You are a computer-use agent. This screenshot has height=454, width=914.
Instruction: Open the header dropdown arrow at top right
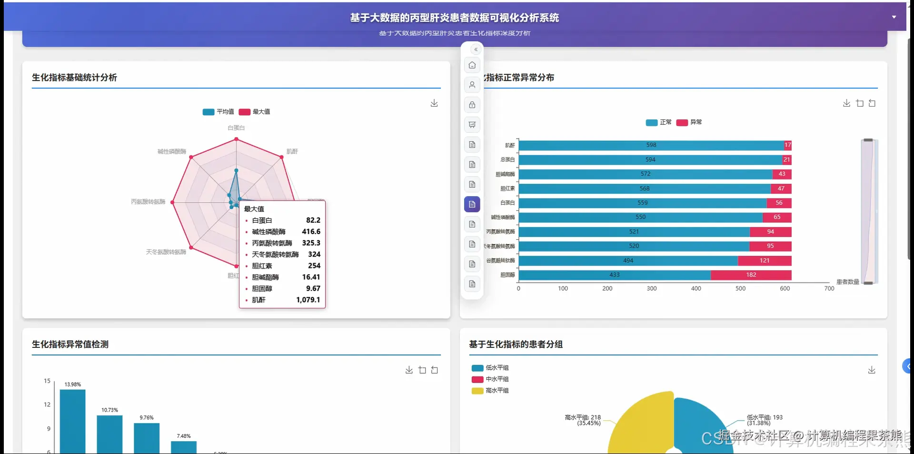(894, 17)
